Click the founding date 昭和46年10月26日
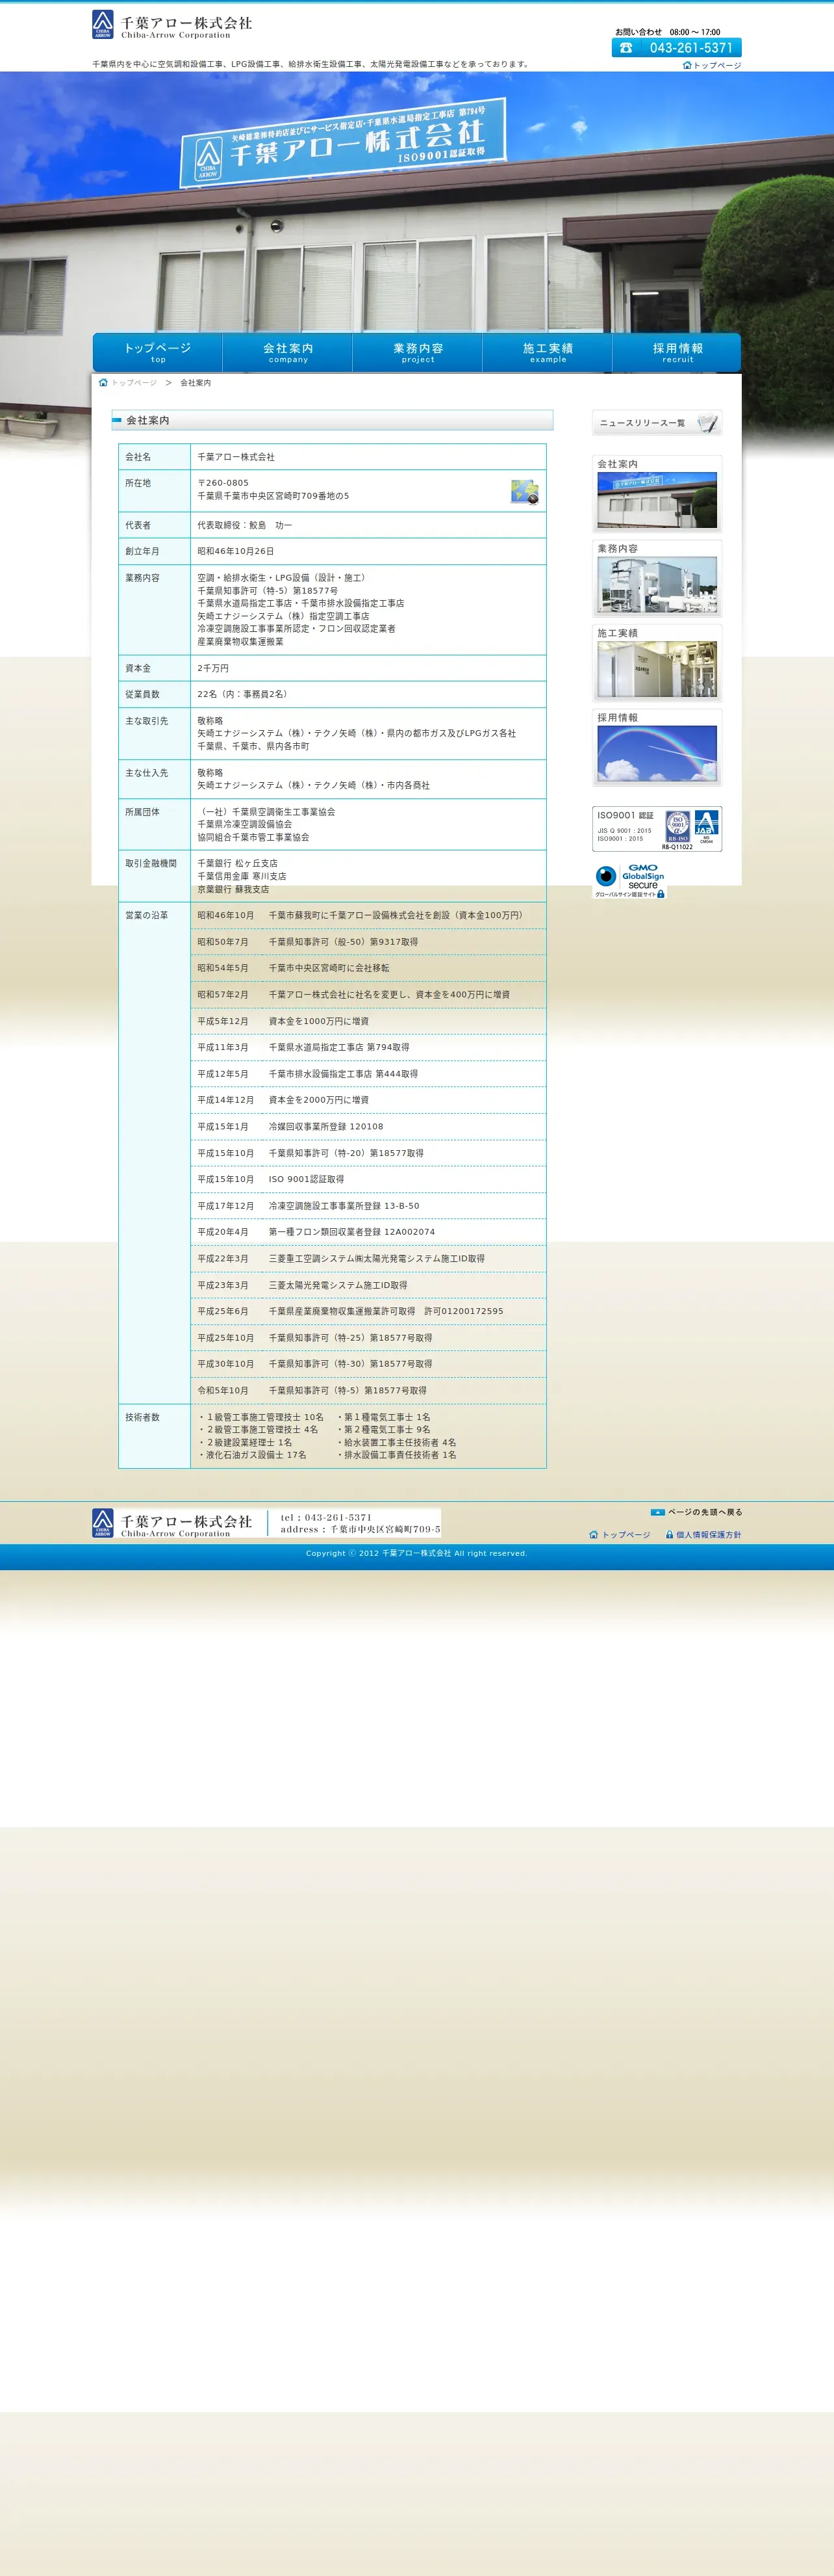 236,551
